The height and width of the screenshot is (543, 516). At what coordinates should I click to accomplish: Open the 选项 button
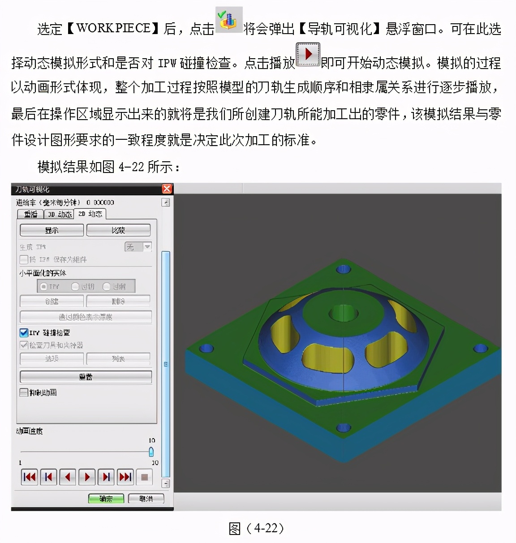[x=52, y=358]
